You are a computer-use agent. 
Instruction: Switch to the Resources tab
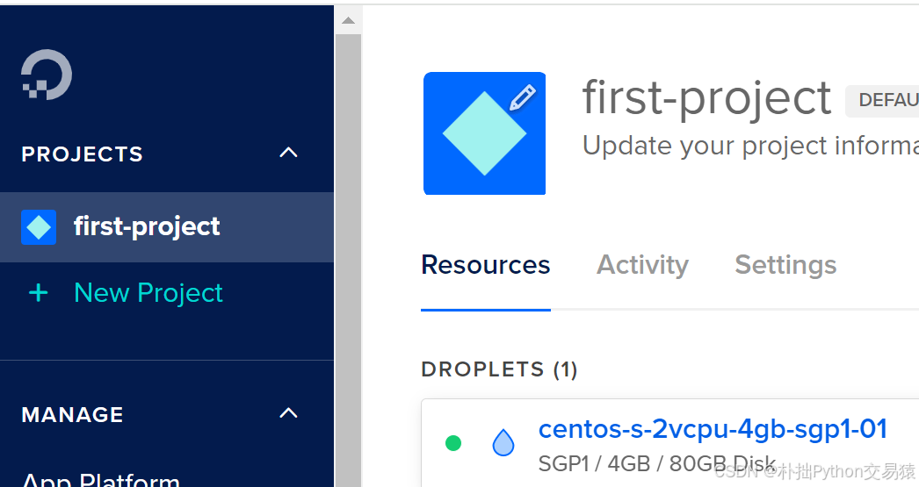coord(485,265)
